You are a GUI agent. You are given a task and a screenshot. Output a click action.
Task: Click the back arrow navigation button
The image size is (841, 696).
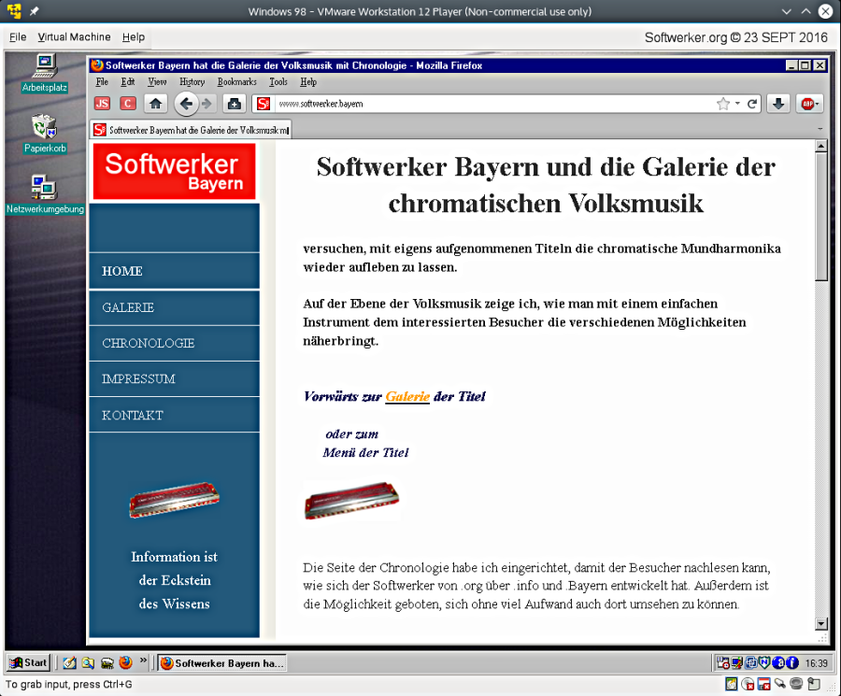(x=186, y=104)
